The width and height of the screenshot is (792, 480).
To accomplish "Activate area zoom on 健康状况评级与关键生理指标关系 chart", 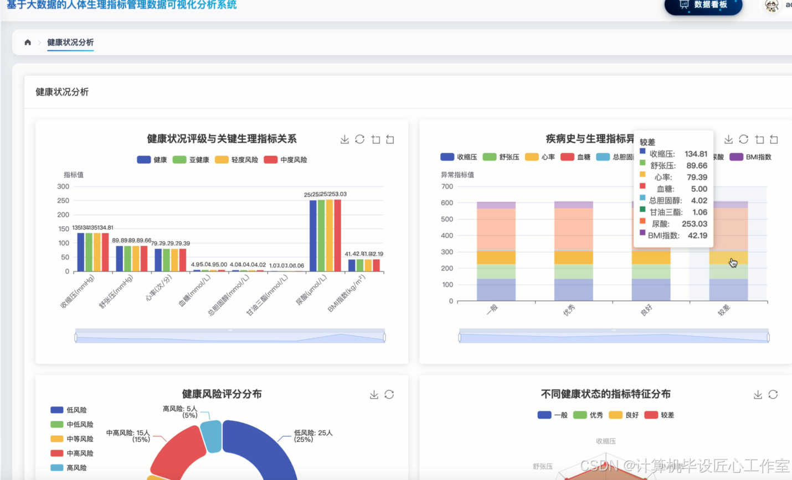I will click(376, 139).
